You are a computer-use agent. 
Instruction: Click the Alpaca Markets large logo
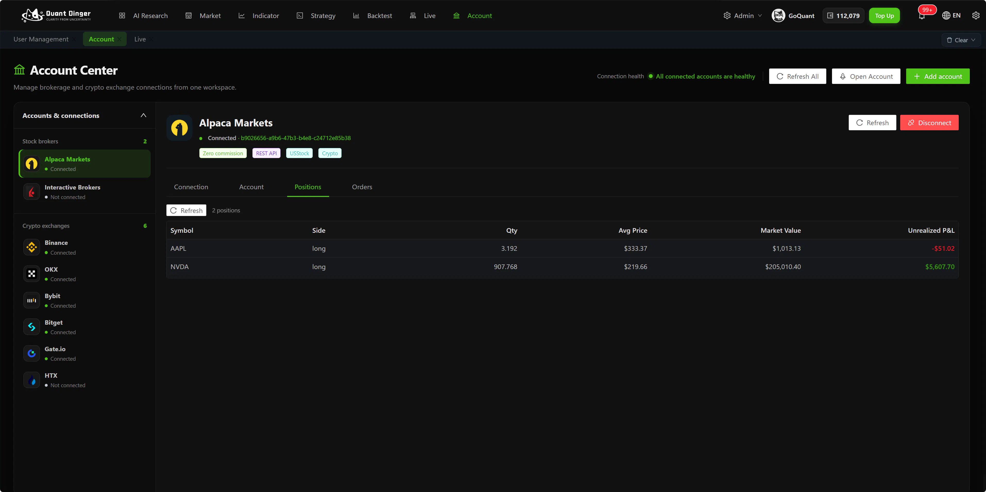click(x=179, y=128)
